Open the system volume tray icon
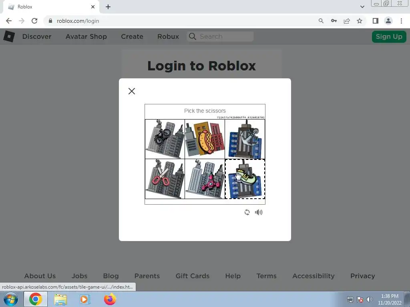The width and height of the screenshot is (410, 307). [370, 299]
